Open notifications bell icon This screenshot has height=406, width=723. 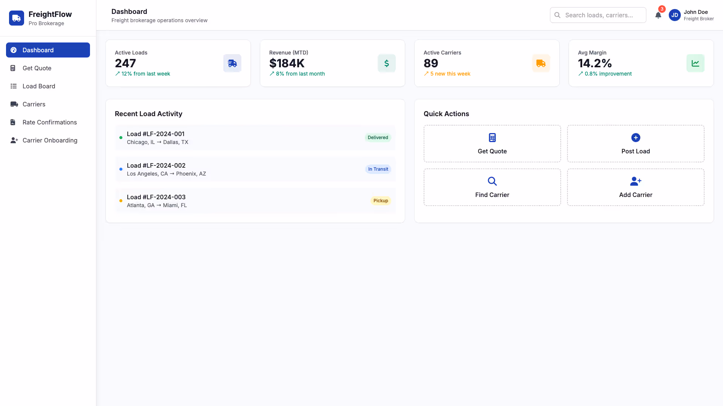pos(658,15)
